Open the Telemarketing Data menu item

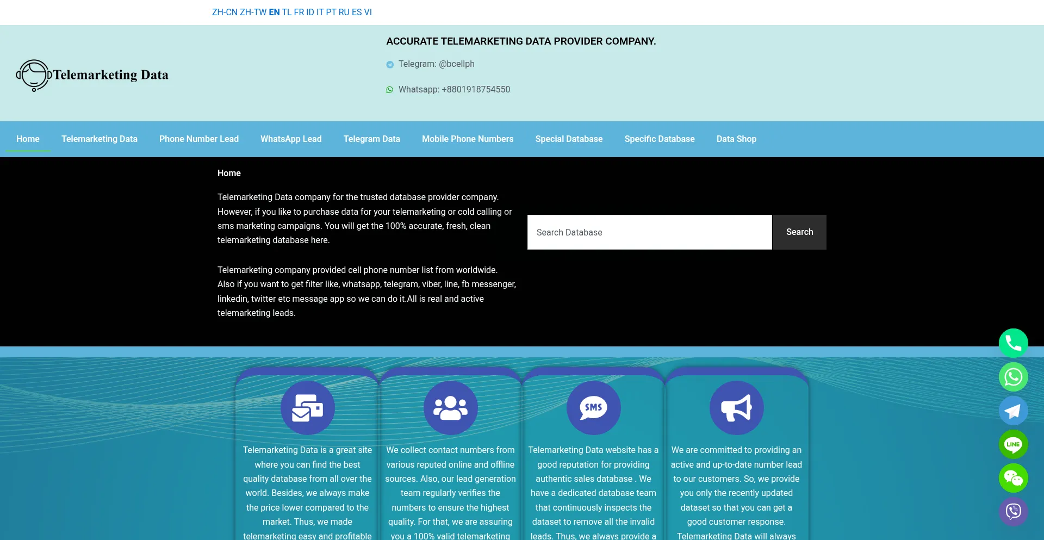(x=99, y=139)
